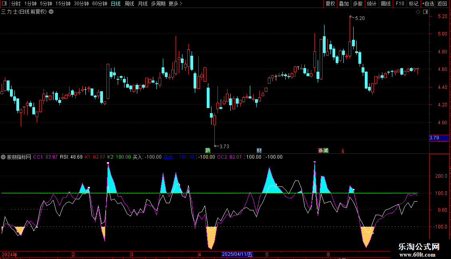Toggle the side panel icon at top-left
451x259 pixels.
4,4
